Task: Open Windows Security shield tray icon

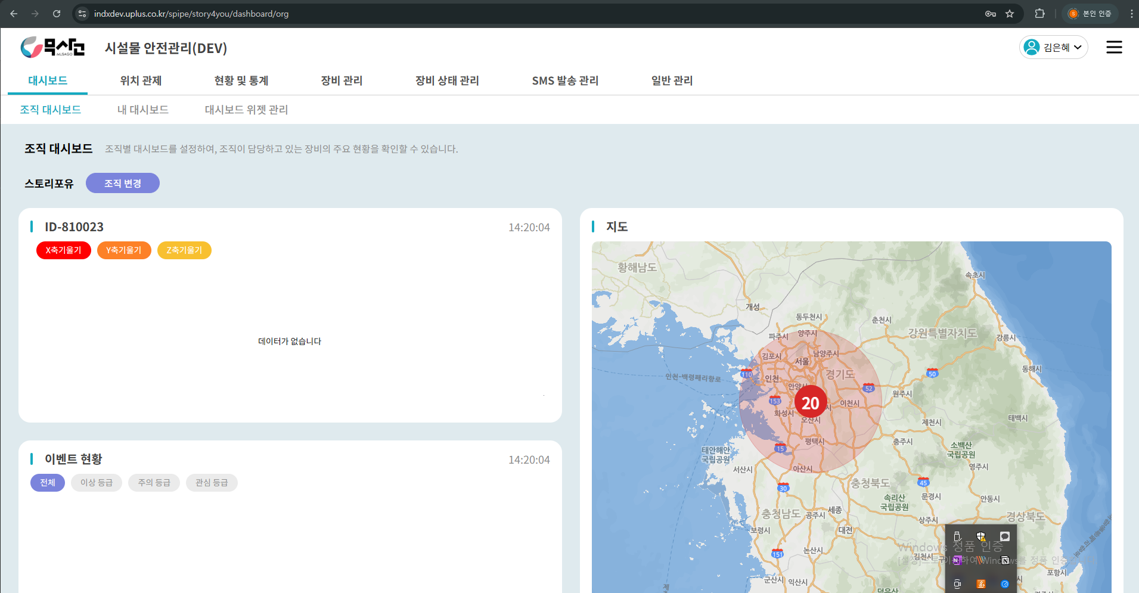Action: click(x=980, y=536)
